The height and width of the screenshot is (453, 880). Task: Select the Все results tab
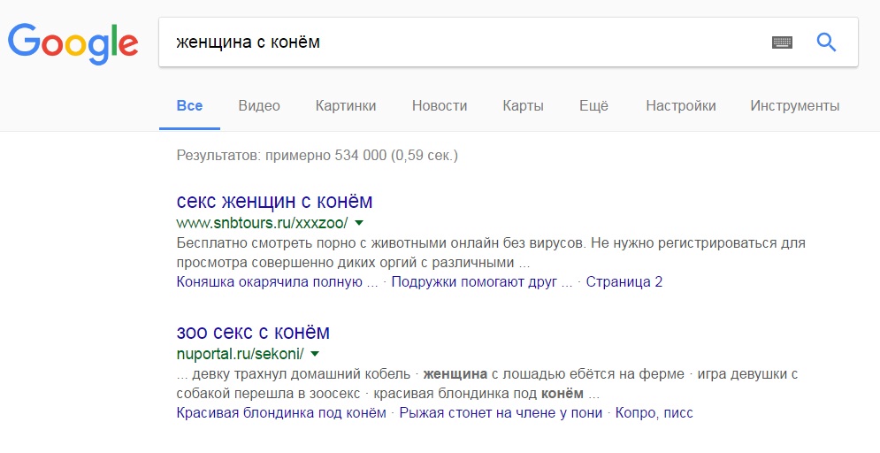[x=189, y=105]
